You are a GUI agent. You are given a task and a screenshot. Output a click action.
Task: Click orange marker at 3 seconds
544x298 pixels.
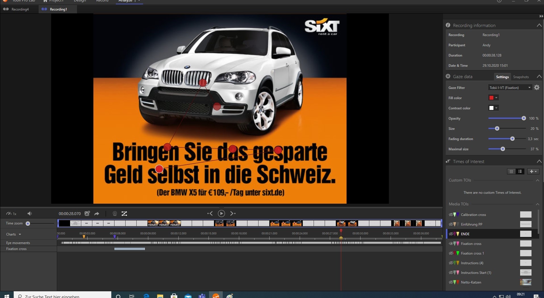[84, 237]
